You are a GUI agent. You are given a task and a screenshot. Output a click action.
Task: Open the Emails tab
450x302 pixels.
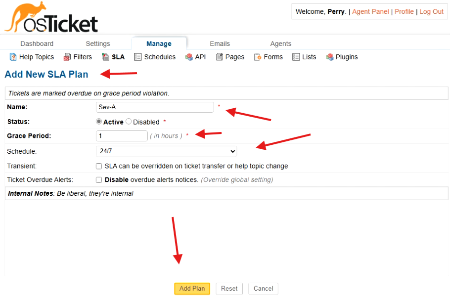pyautogui.click(x=220, y=43)
